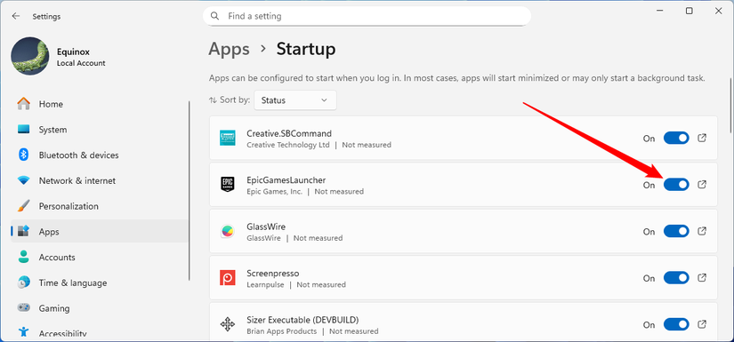Click the search magnifier icon
This screenshot has height=342, width=734.
point(215,16)
